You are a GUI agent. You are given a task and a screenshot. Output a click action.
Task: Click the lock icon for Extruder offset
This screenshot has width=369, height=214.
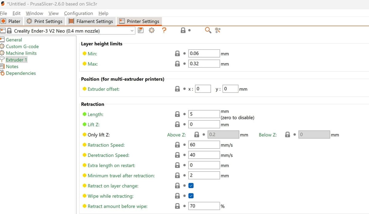pos(177,89)
